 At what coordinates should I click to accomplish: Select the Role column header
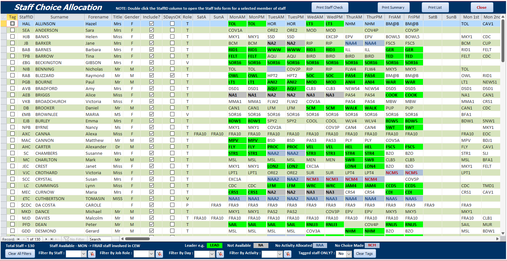187,17
